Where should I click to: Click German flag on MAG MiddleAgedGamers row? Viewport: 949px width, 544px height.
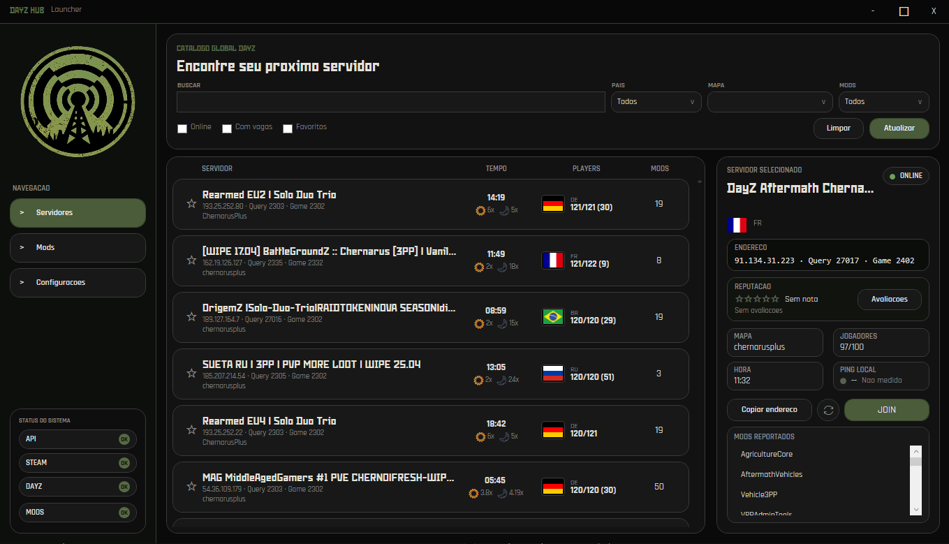coord(553,487)
